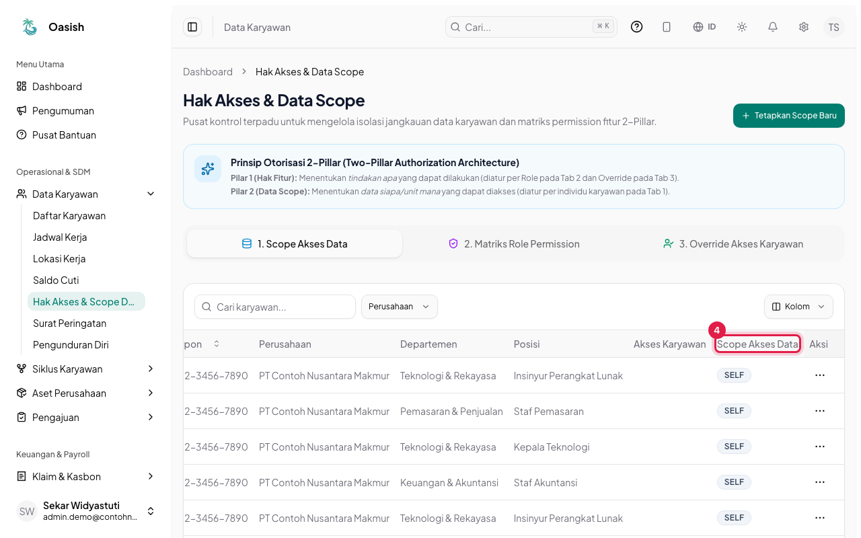This screenshot has width=861, height=538.
Task: Click the TS user avatar
Action: 834,27
